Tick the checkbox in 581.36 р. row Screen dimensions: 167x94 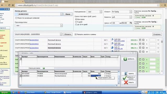(x=158, y=44)
